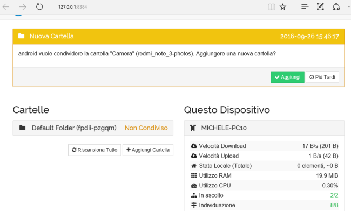Screen dimensions: 351x211
Task: Click the folder icon next to Default Folder
Action: [22, 128]
